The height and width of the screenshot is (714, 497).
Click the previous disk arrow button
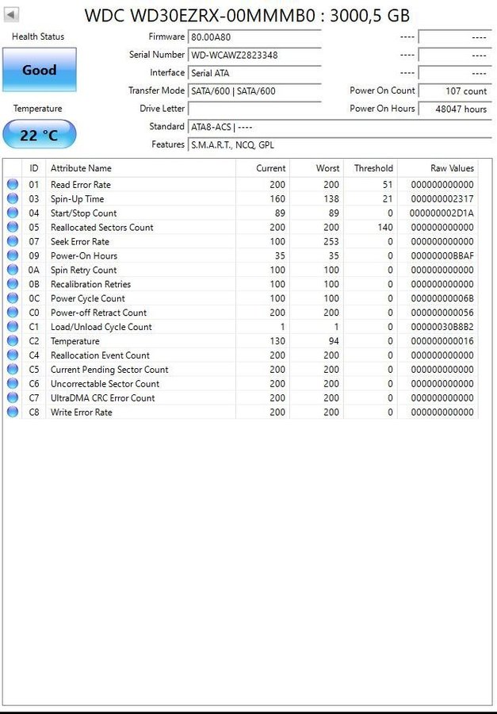(x=11, y=14)
